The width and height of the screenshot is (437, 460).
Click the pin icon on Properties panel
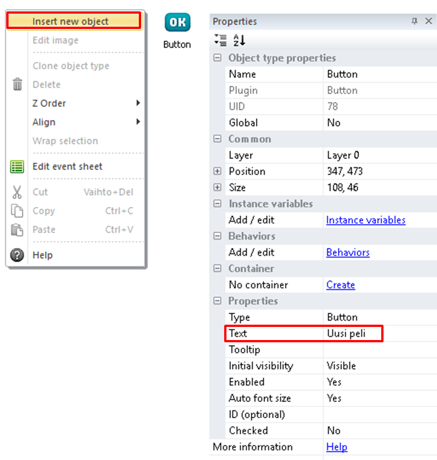[x=414, y=21]
